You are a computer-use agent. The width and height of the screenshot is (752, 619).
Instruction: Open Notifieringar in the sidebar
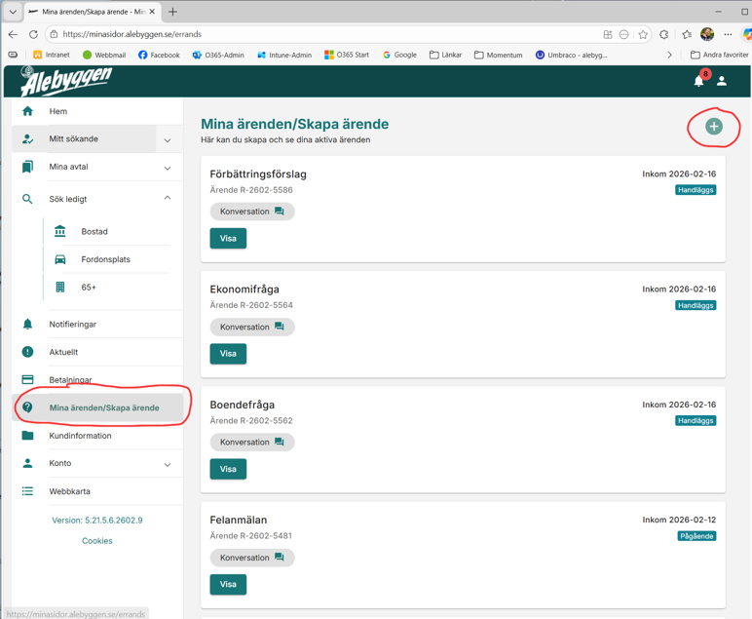click(73, 325)
